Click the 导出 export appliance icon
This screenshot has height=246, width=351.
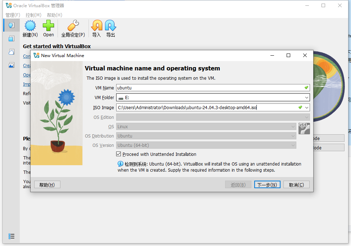[x=110, y=28]
